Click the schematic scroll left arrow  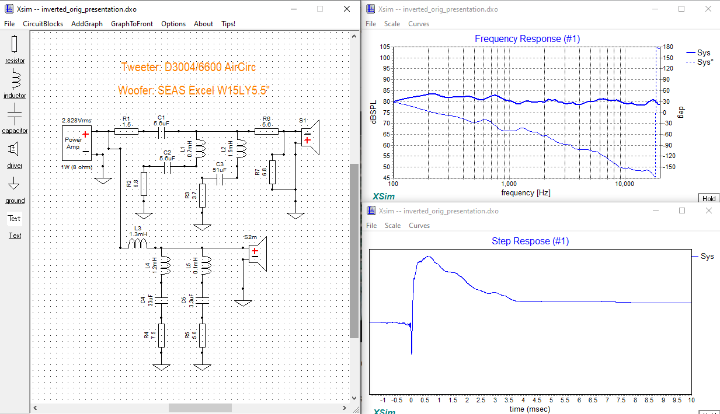[34, 408]
